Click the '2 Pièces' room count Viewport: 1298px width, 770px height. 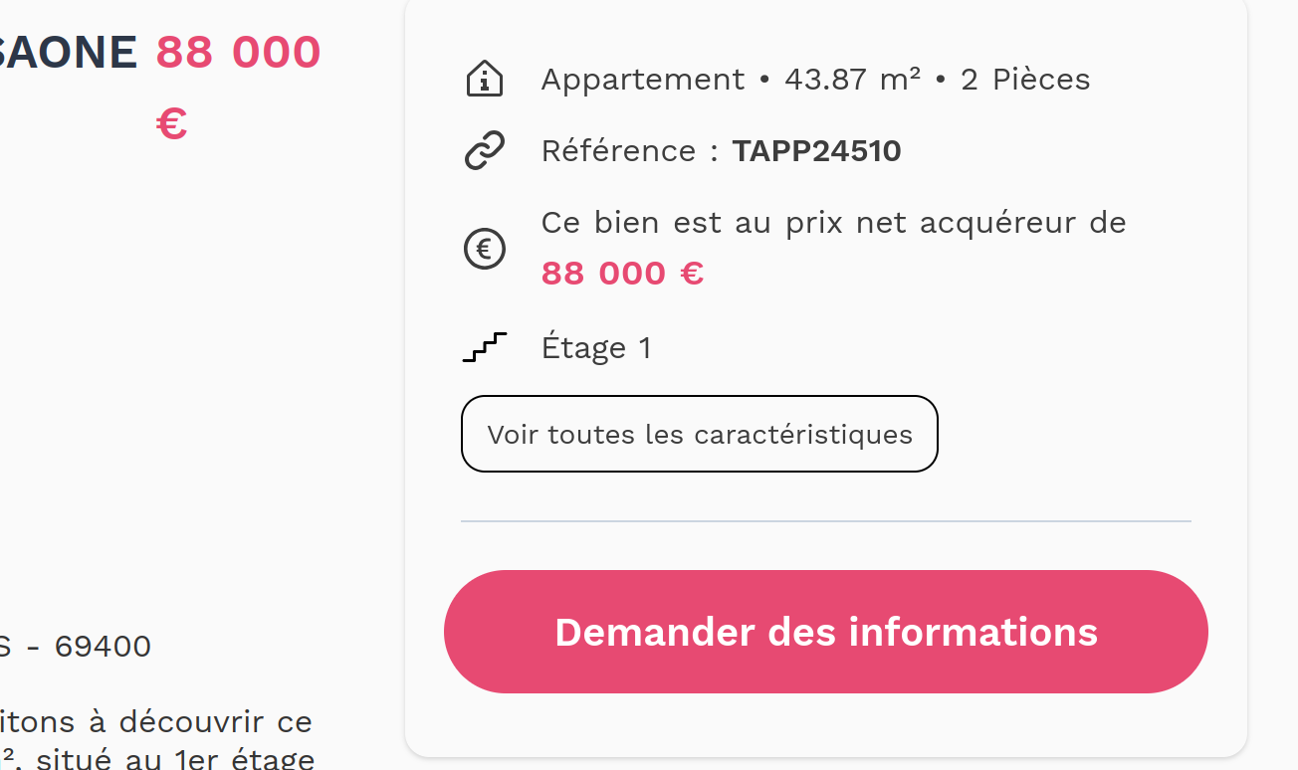(x=1025, y=80)
